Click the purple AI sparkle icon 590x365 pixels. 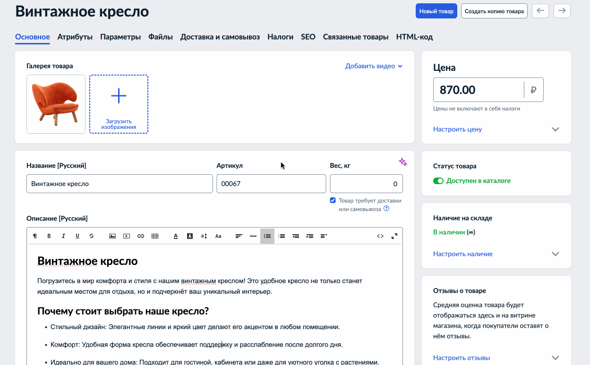click(x=403, y=162)
